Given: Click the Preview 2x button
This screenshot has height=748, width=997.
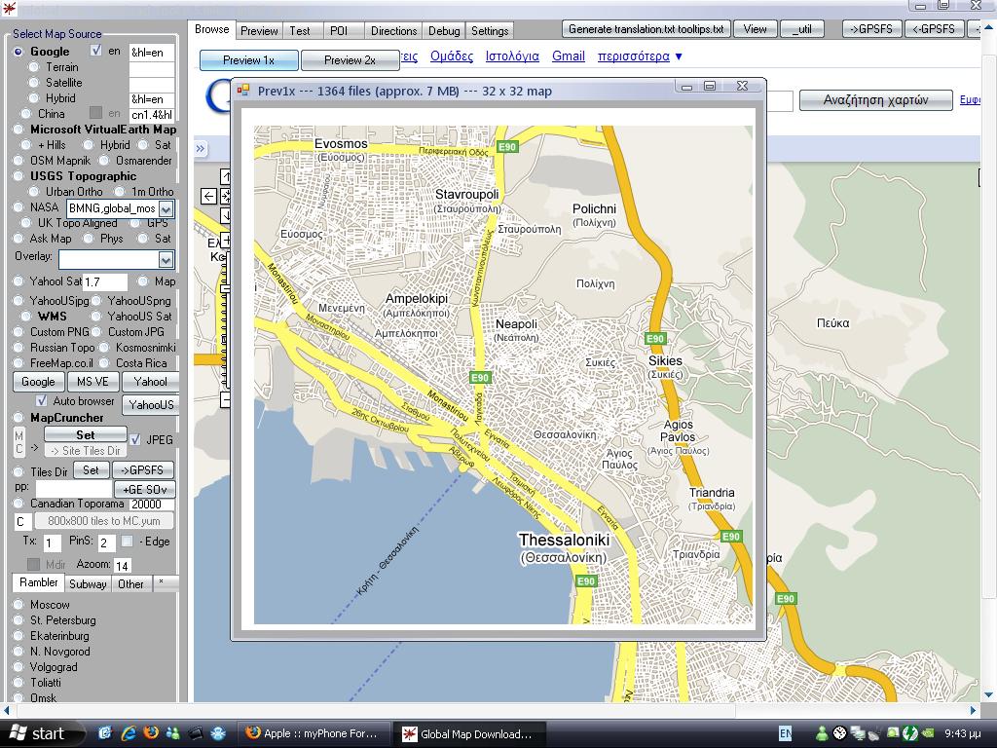Looking at the screenshot, I should pos(350,60).
